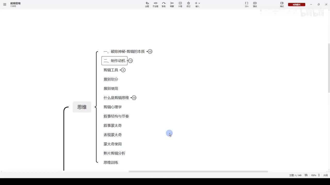Screen dimensions: 330x185
Task: Expand the 48 collapsed subtopics badge
Action: 150,51
